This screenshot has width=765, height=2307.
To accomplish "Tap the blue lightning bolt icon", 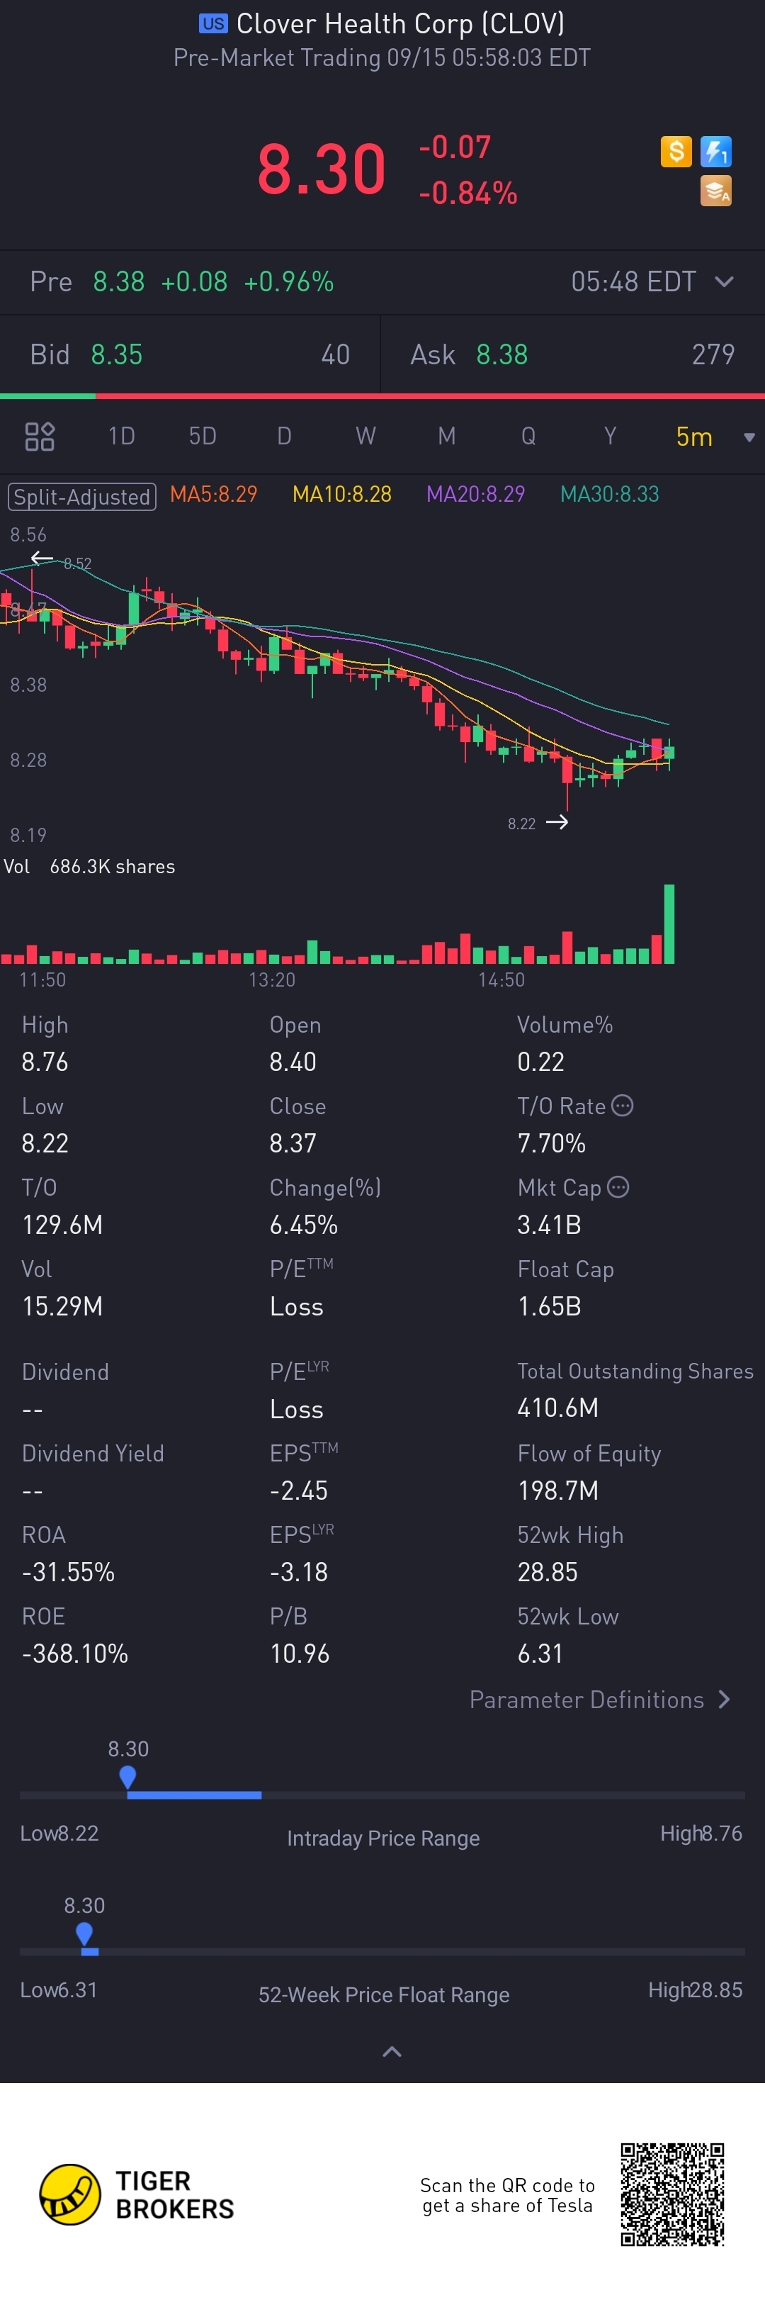I will pyautogui.click(x=716, y=152).
